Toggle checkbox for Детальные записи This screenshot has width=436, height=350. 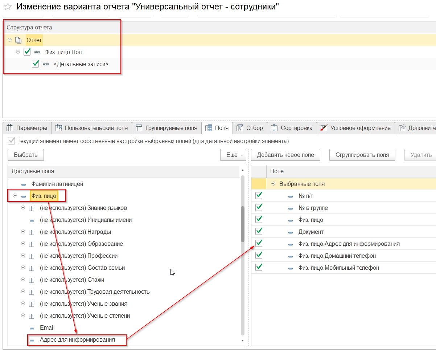pos(35,64)
